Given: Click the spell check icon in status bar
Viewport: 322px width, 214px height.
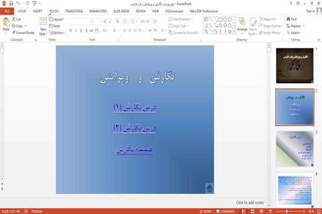Looking at the screenshot, I should 26,211.
